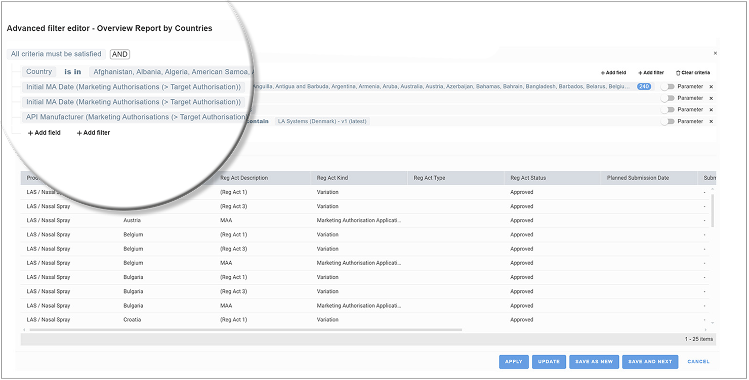This screenshot has height=380, width=749.
Task: Select 'Bulgaria' in the (Reg Act 3) row
Action: click(133, 291)
